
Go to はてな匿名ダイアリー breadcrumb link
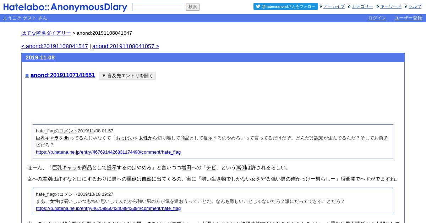(46, 33)
